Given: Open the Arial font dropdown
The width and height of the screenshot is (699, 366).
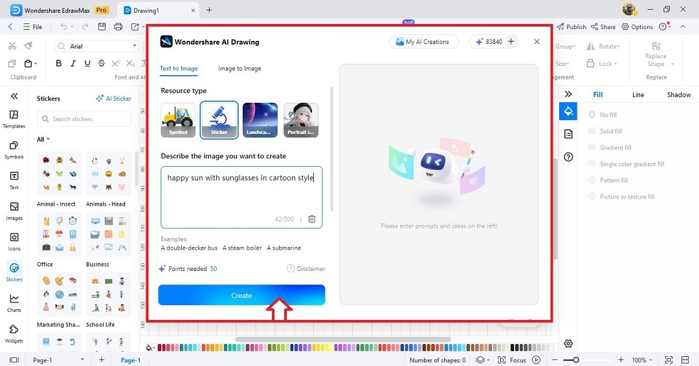Looking at the screenshot, I should 134,46.
